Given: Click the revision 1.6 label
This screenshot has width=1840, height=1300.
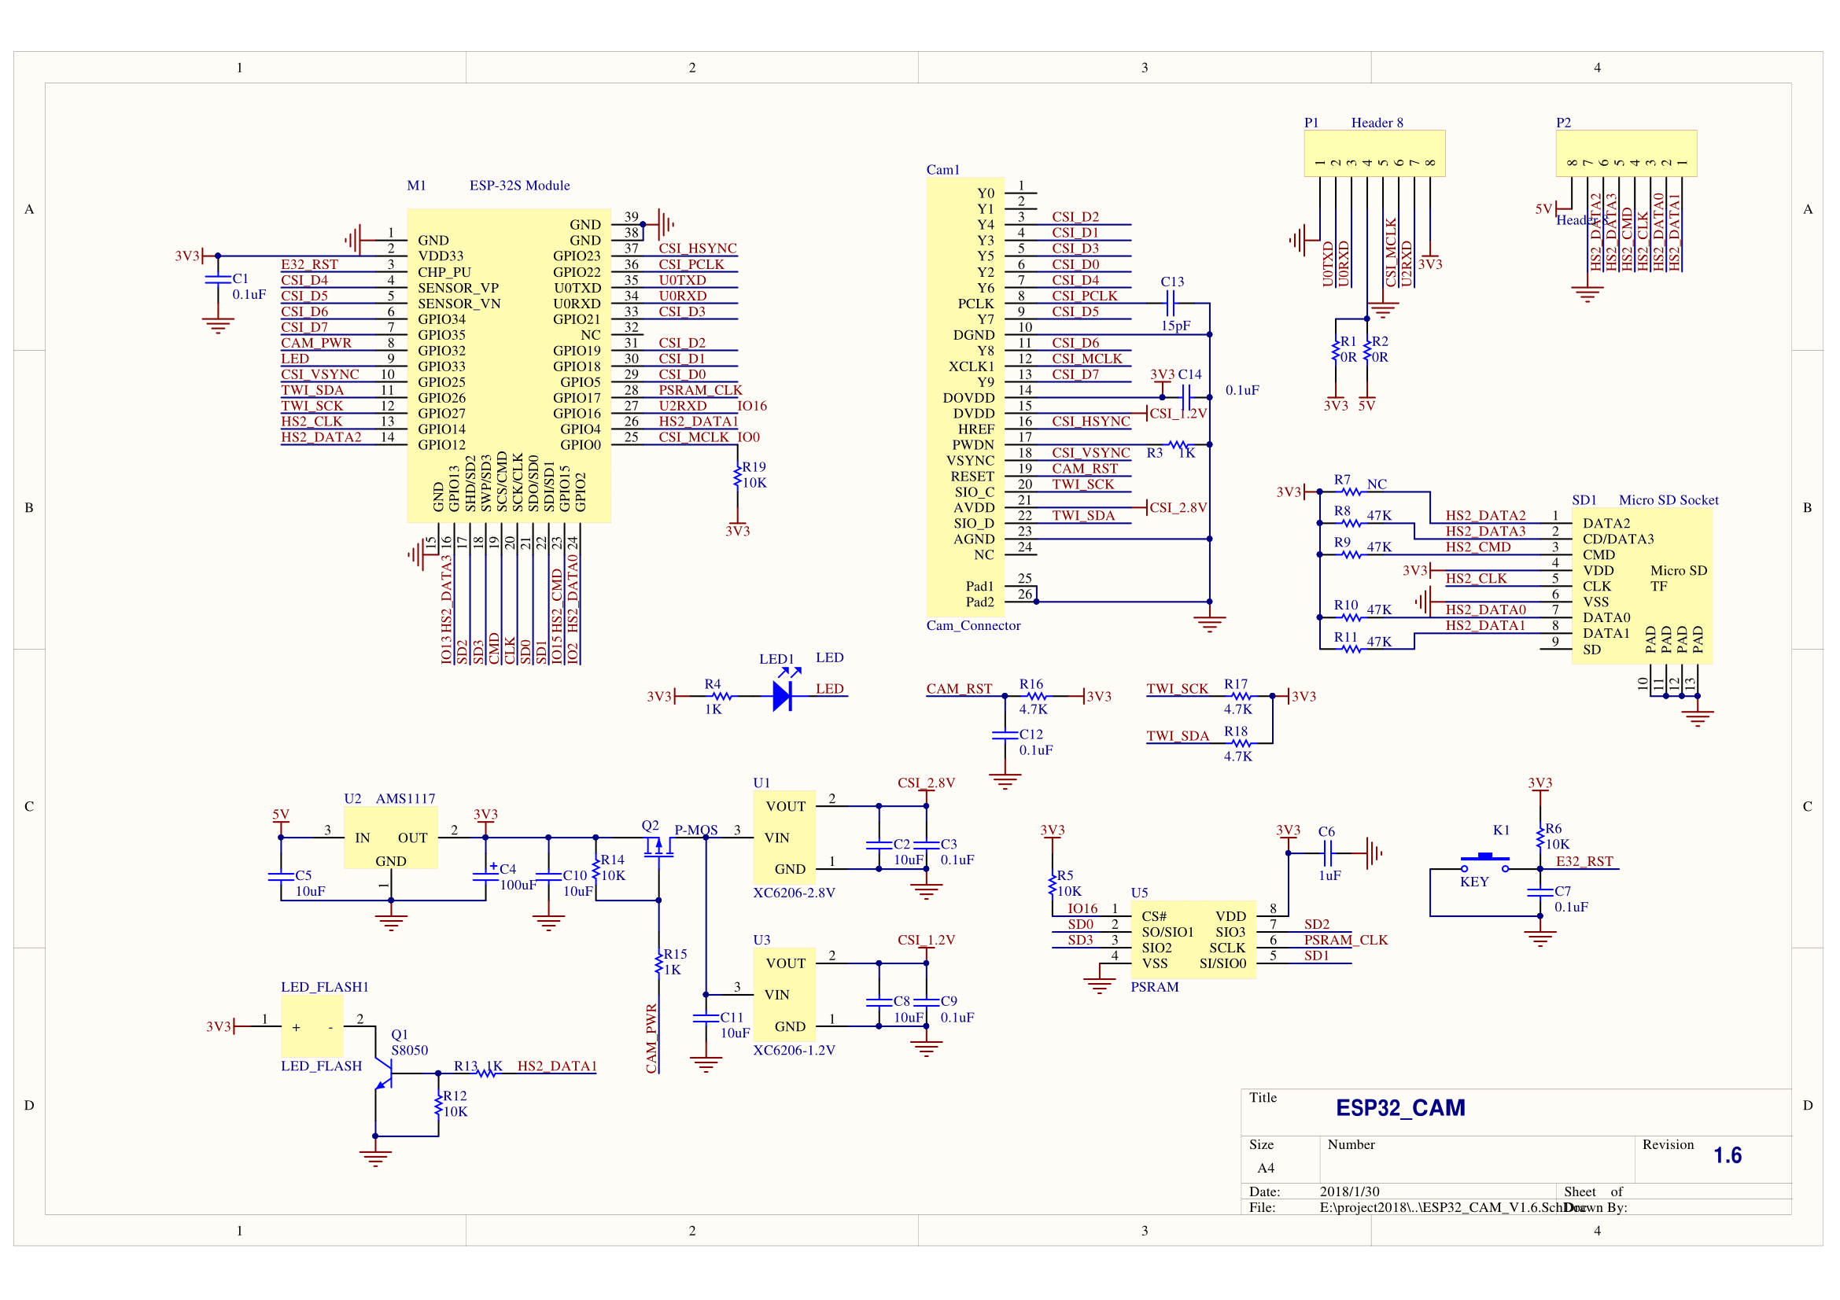Looking at the screenshot, I should (1727, 1155).
